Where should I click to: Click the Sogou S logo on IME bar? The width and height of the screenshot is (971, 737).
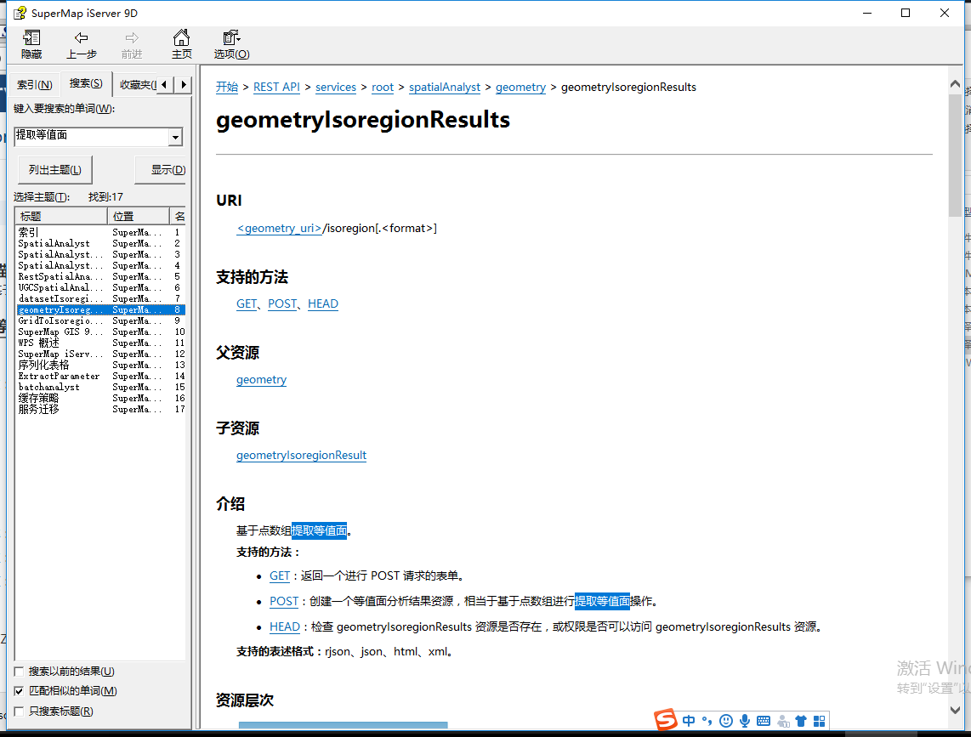[x=666, y=720]
